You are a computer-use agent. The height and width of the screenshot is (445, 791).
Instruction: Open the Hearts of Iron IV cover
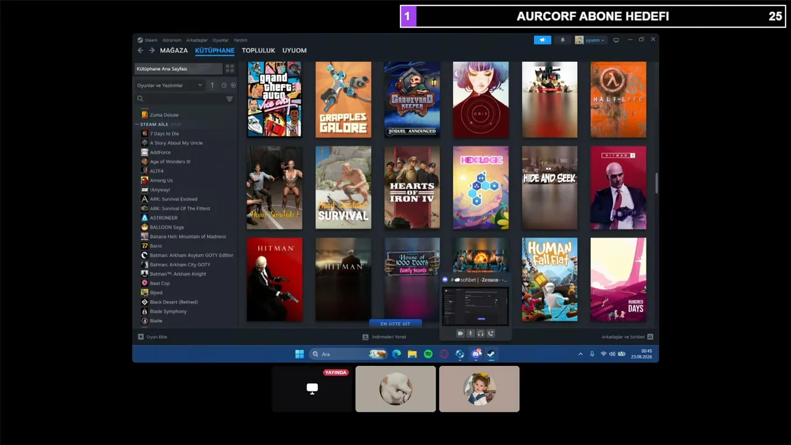coord(412,187)
